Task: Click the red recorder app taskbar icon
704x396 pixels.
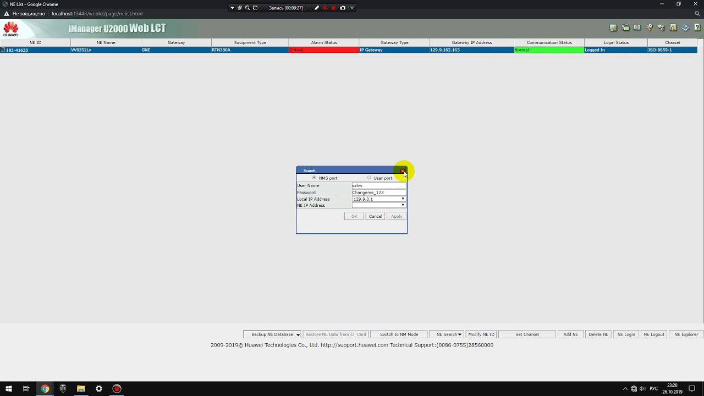Action: click(x=117, y=389)
